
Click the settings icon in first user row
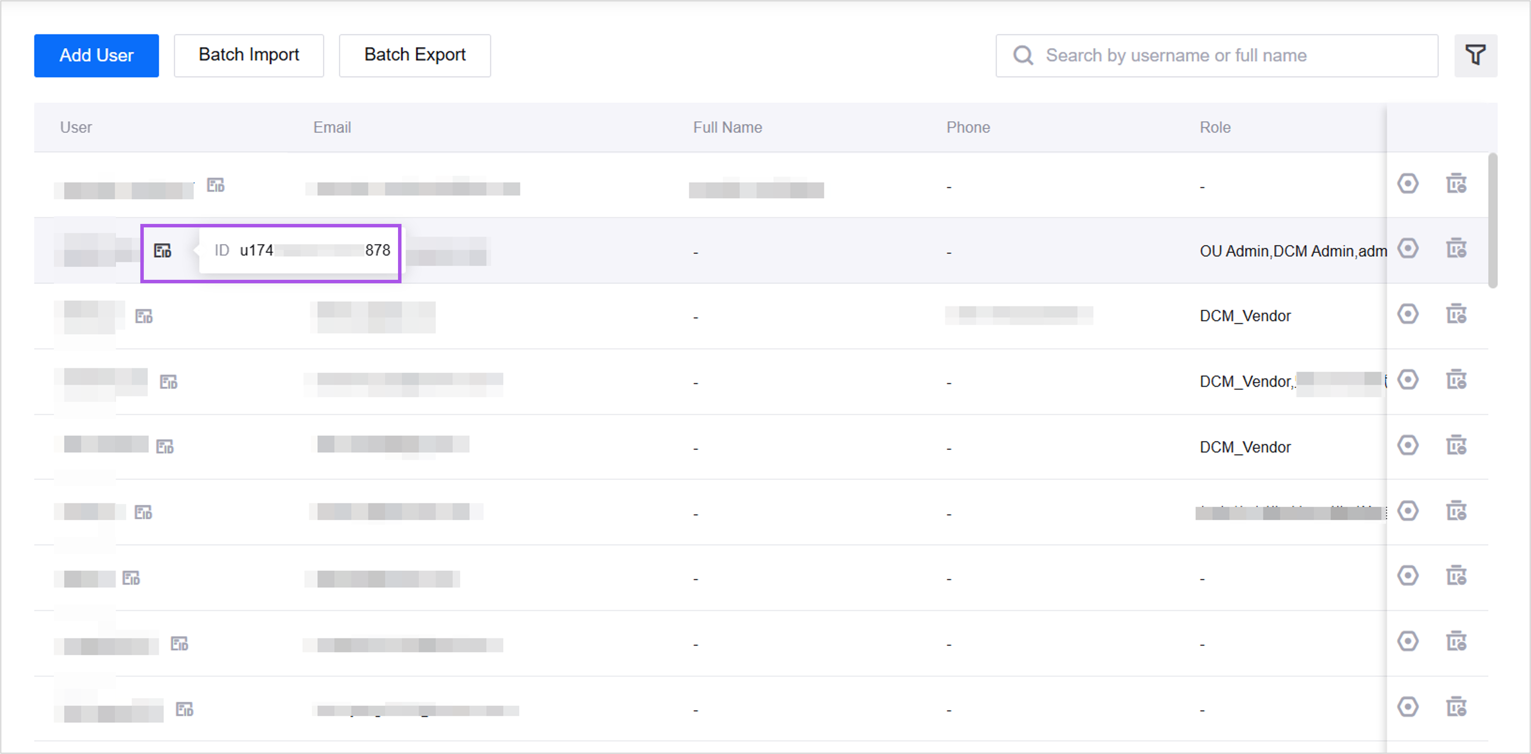point(1407,184)
